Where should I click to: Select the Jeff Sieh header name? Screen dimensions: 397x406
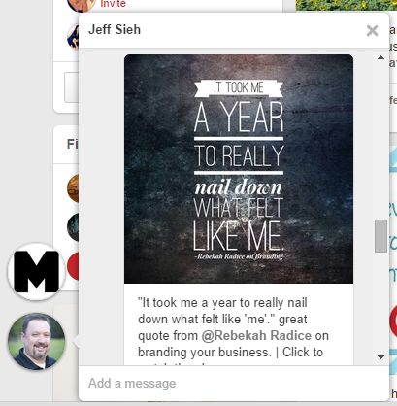coord(115,29)
